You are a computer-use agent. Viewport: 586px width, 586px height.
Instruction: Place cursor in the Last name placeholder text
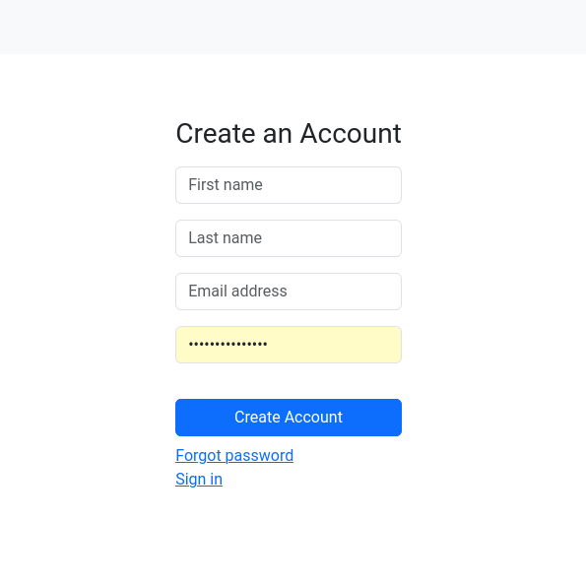point(225,237)
